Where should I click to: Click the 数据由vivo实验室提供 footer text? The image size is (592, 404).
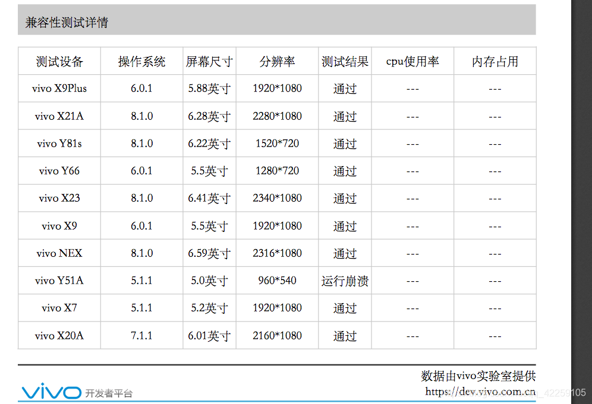478,376
